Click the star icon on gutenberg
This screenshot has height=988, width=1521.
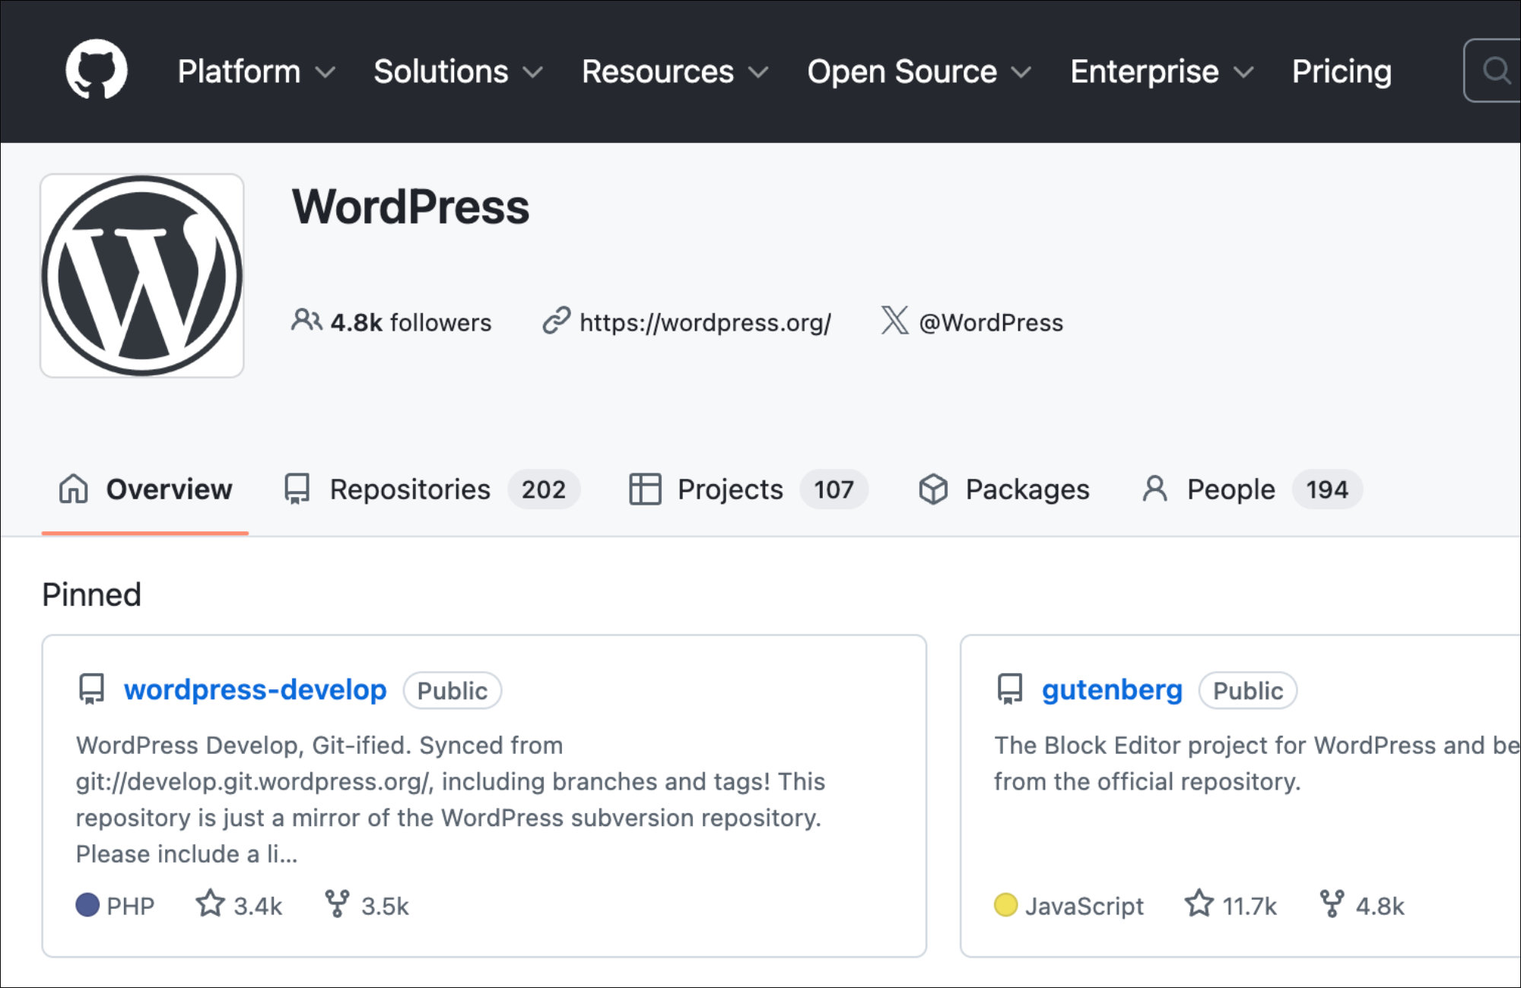[x=1199, y=904]
